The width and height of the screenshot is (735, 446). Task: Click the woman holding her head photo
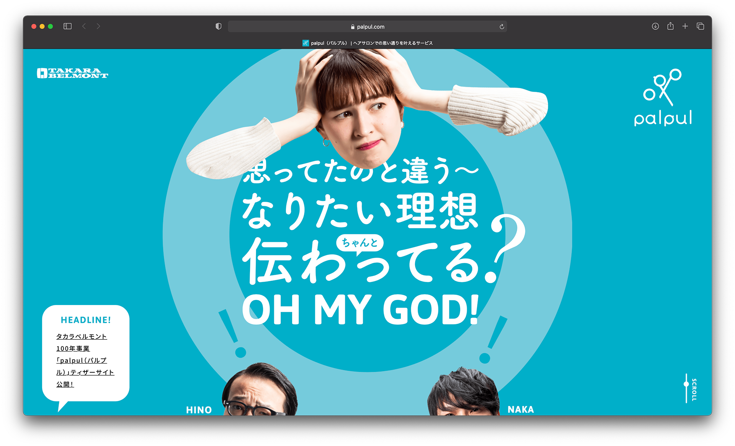(x=367, y=114)
